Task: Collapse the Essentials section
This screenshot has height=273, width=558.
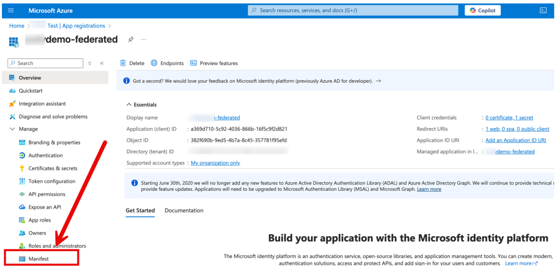Action: [x=129, y=105]
